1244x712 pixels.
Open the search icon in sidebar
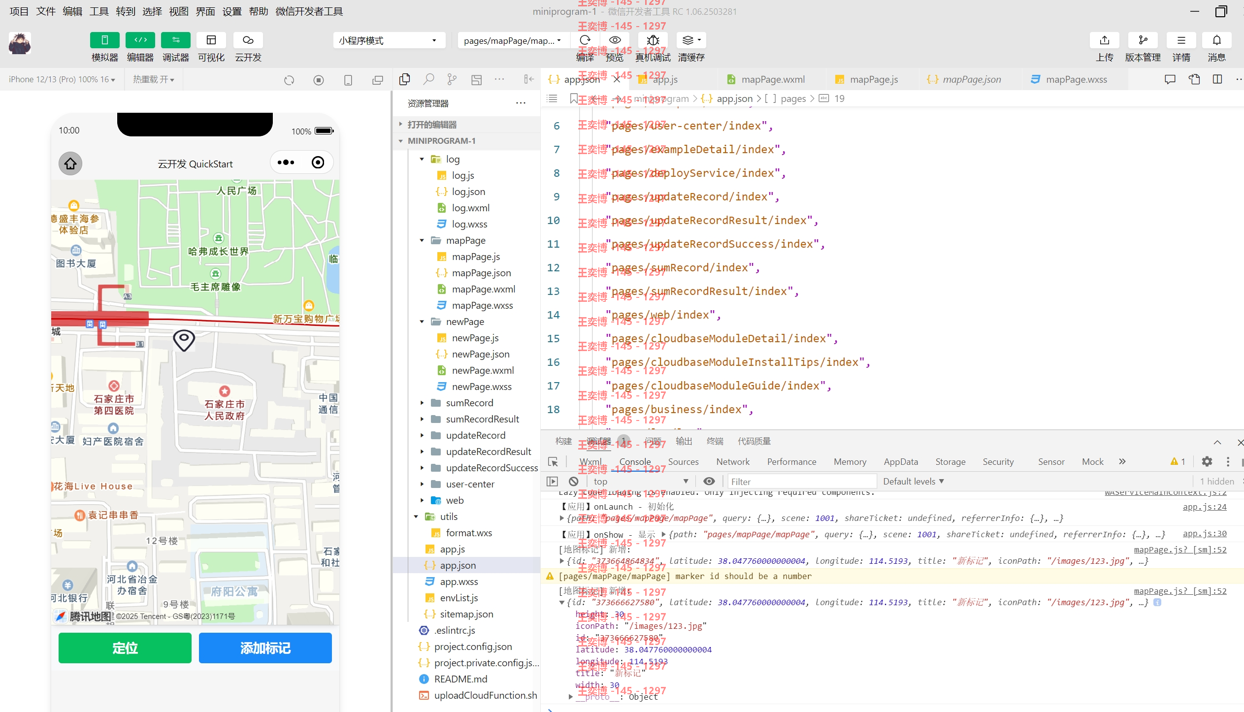click(x=428, y=79)
